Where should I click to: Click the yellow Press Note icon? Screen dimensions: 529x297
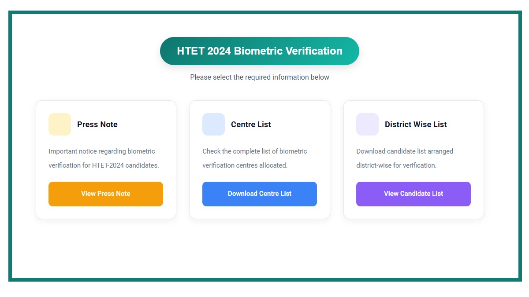click(60, 124)
